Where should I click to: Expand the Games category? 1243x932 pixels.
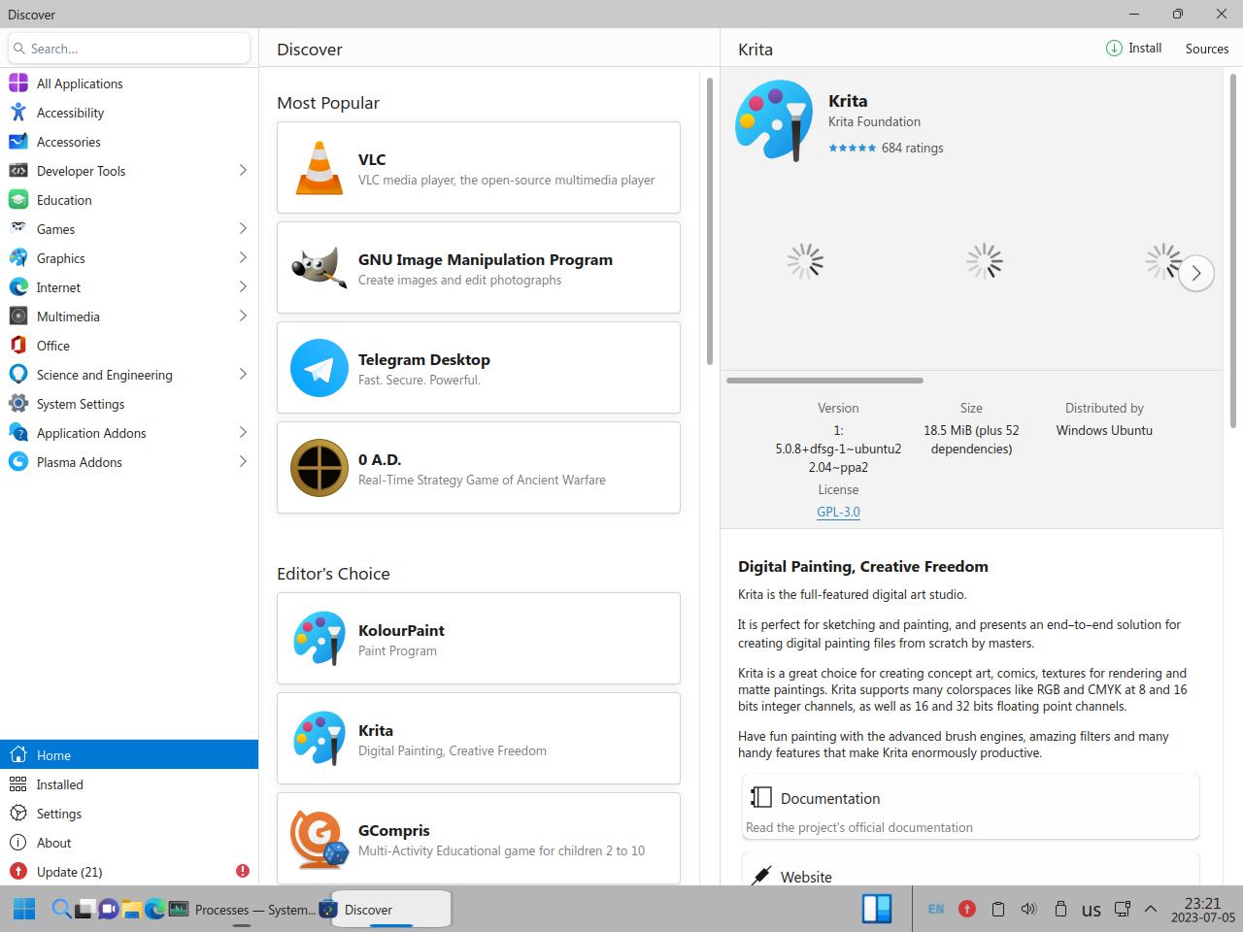(243, 229)
